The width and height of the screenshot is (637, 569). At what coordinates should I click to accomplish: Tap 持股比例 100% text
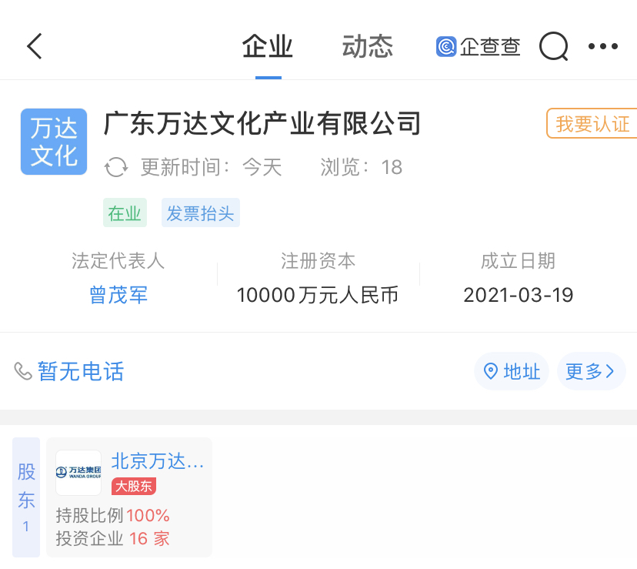112,515
